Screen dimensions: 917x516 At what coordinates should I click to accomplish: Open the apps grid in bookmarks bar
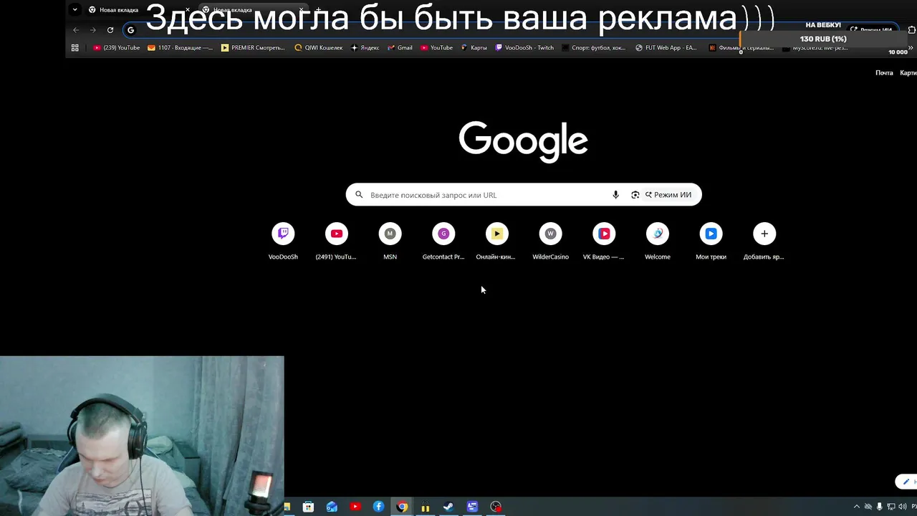pos(75,48)
